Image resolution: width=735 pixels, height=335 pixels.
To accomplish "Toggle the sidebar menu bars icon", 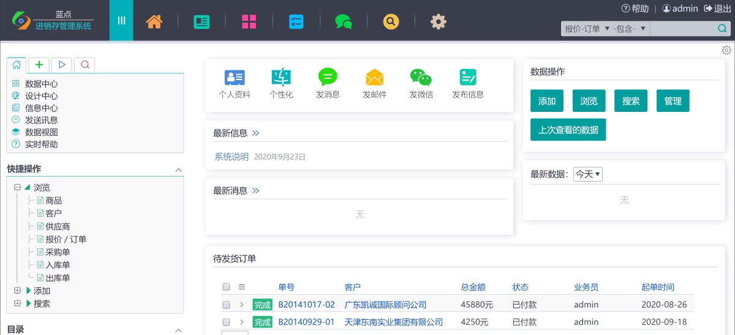I will click(x=121, y=20).
